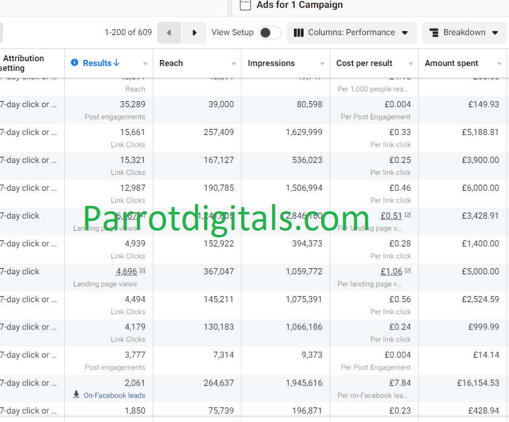Go to previous page of results
This screenshot has width=509, height=422.
[x=169, y=33]
